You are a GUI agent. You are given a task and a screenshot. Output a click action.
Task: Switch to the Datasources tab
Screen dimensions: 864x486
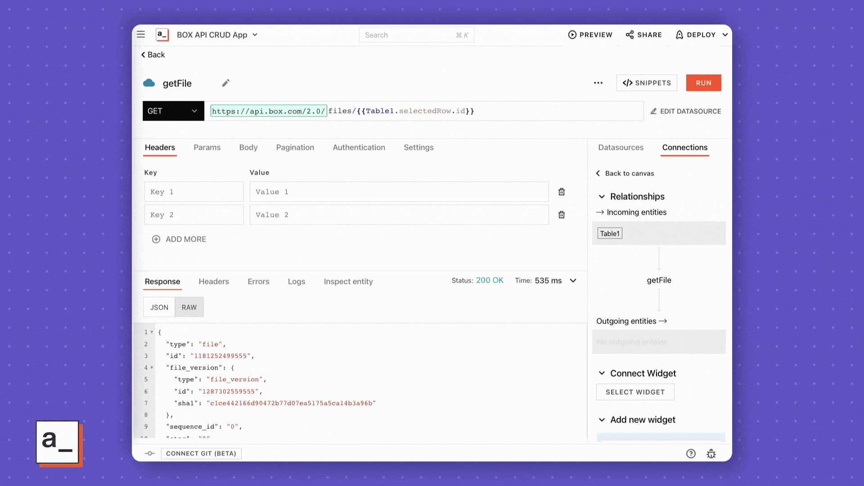click(x=621, y=148)
